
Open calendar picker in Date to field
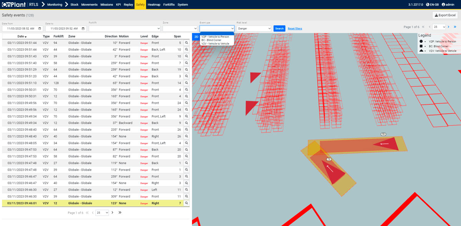pos(83,29)
